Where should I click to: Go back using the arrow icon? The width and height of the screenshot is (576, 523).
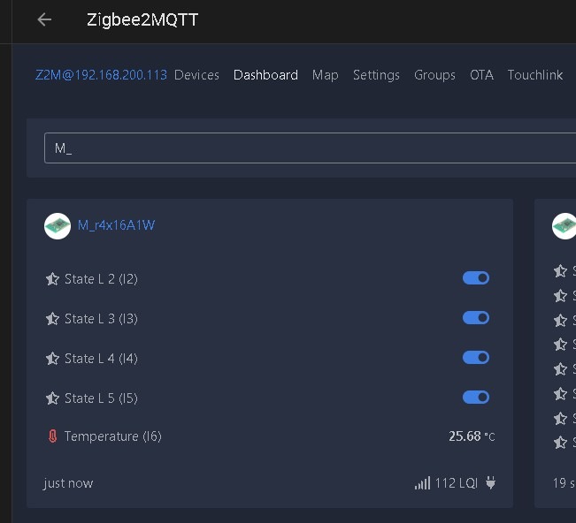tap(44, 19)
